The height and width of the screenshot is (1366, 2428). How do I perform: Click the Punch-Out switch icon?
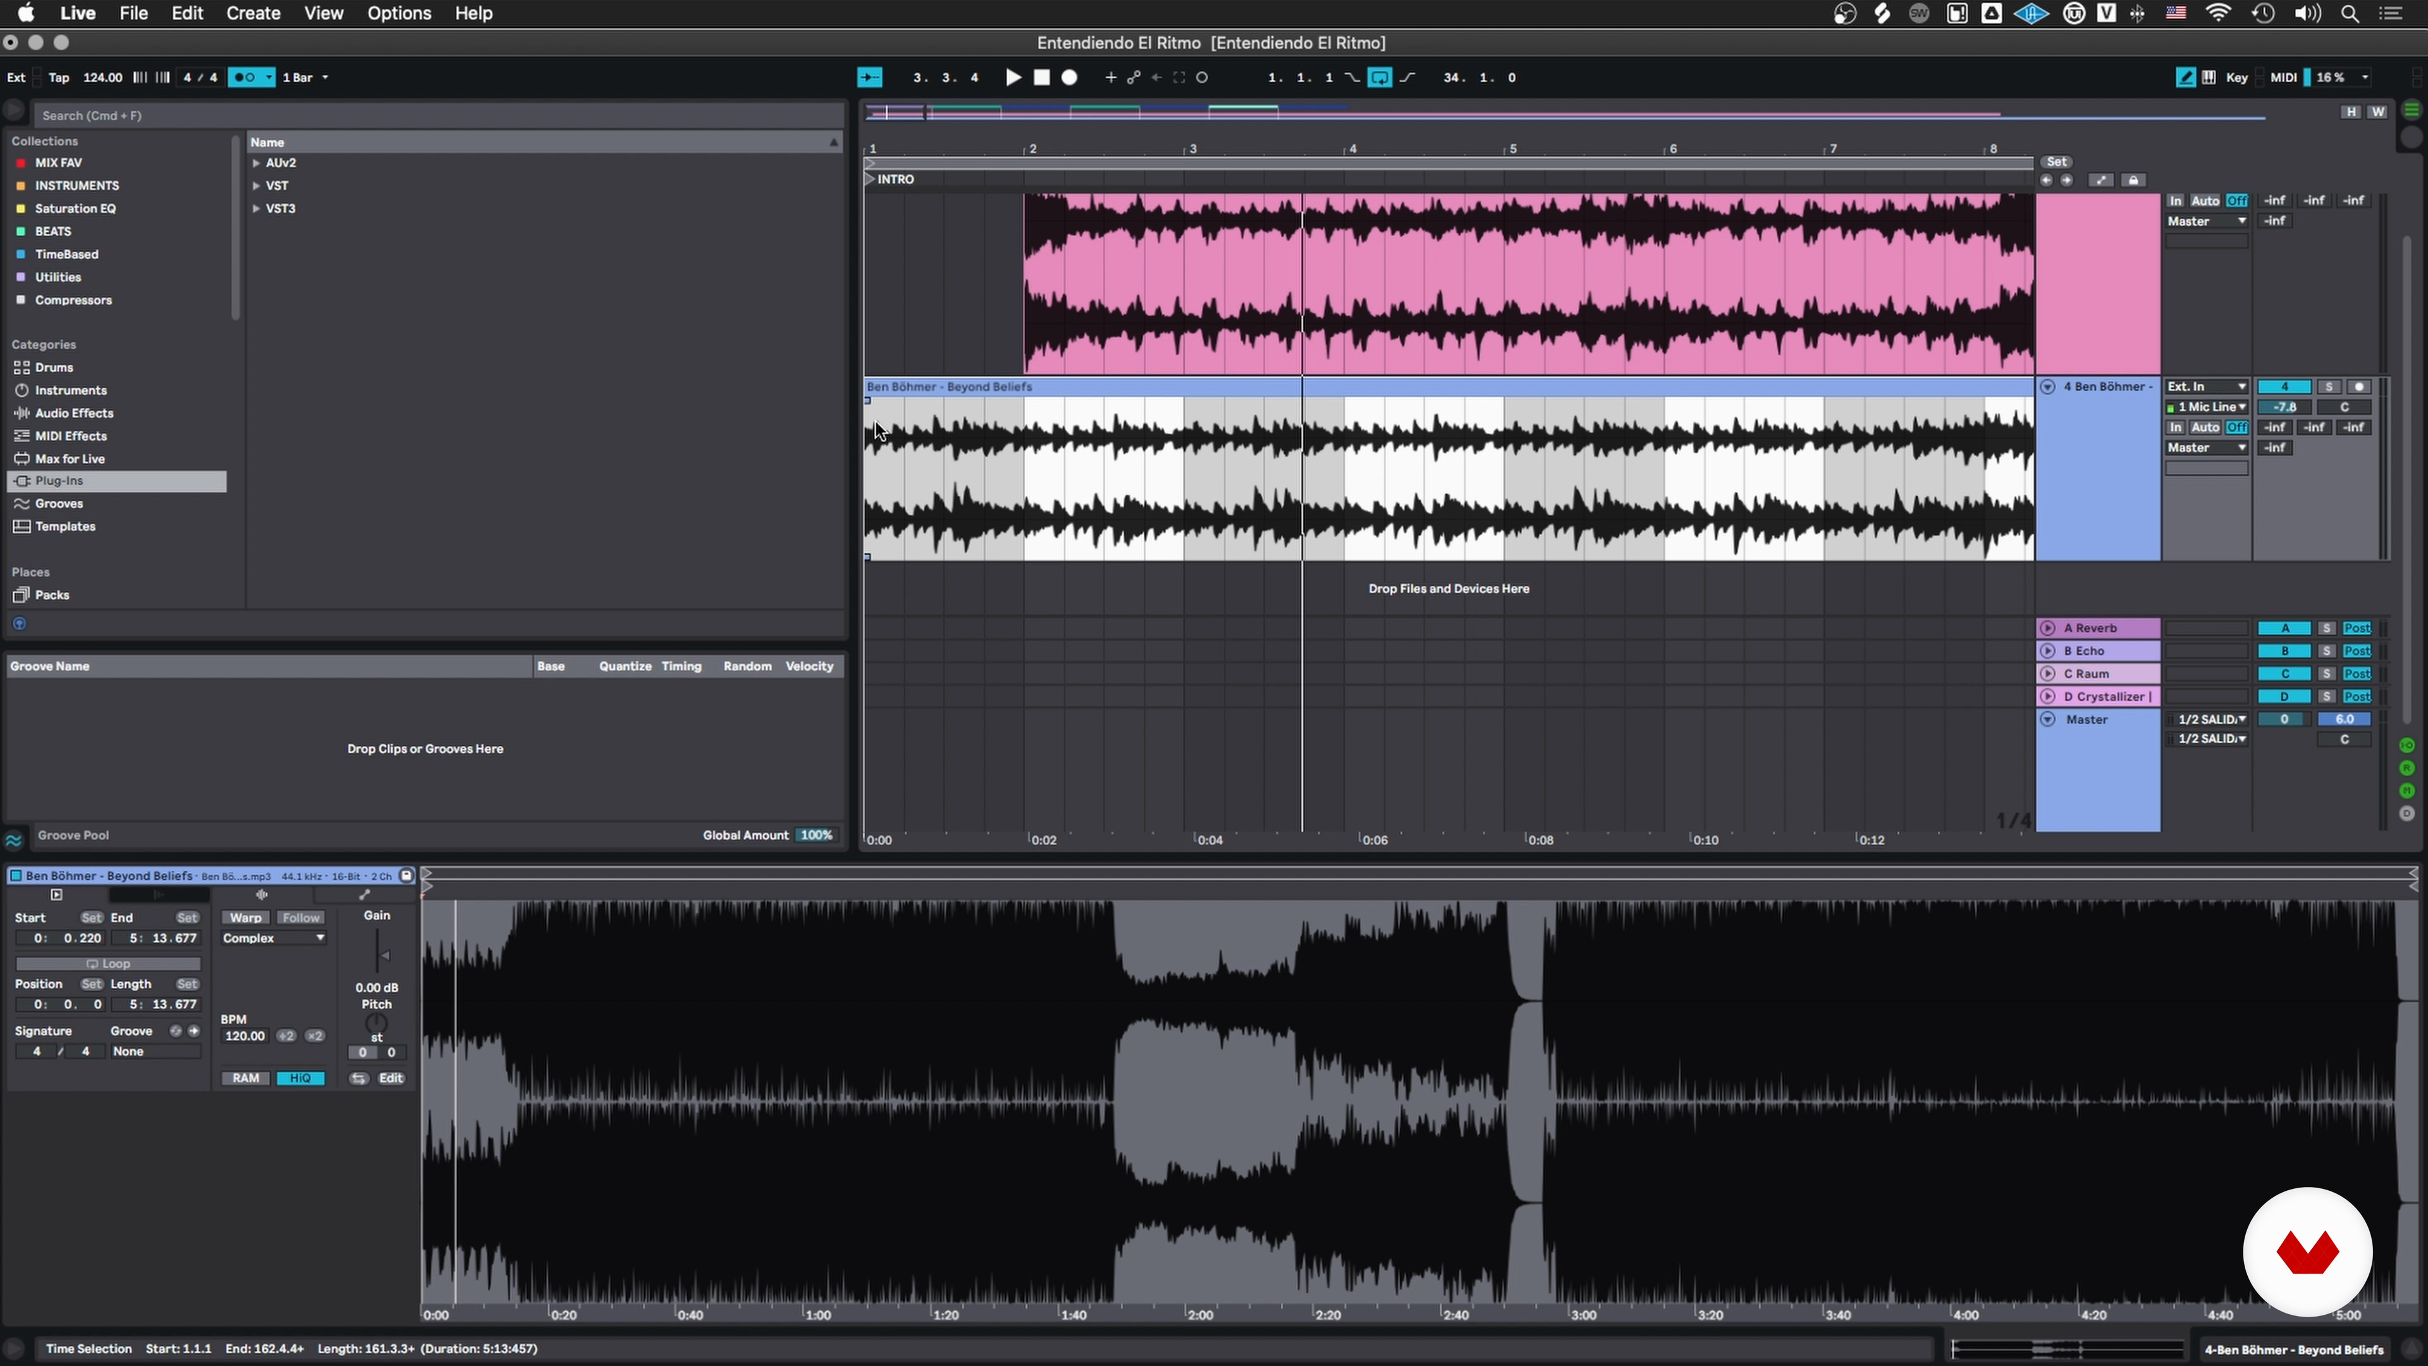pos(1408,77)
